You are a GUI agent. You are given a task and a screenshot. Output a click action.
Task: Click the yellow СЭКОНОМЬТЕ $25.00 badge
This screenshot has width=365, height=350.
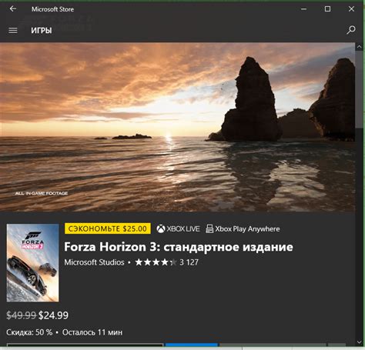click(x=108, y=228)
